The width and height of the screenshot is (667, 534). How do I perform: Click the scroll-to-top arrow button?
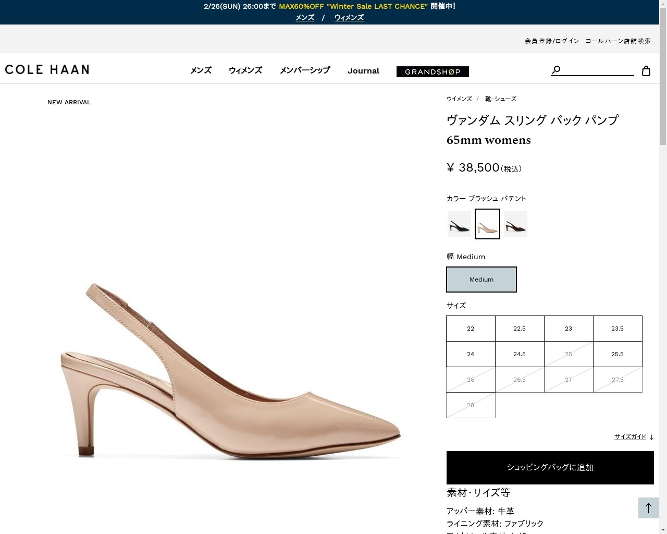pos(649,508)
